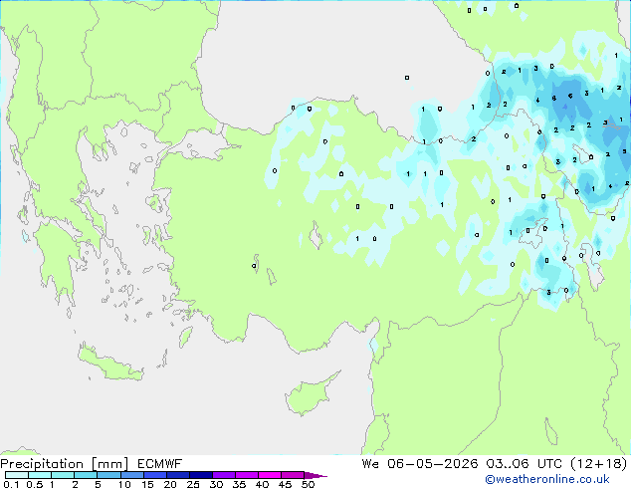631x488 pixels.
Task: Click the '35' legend scale label
Action: [x=239, y=484]
